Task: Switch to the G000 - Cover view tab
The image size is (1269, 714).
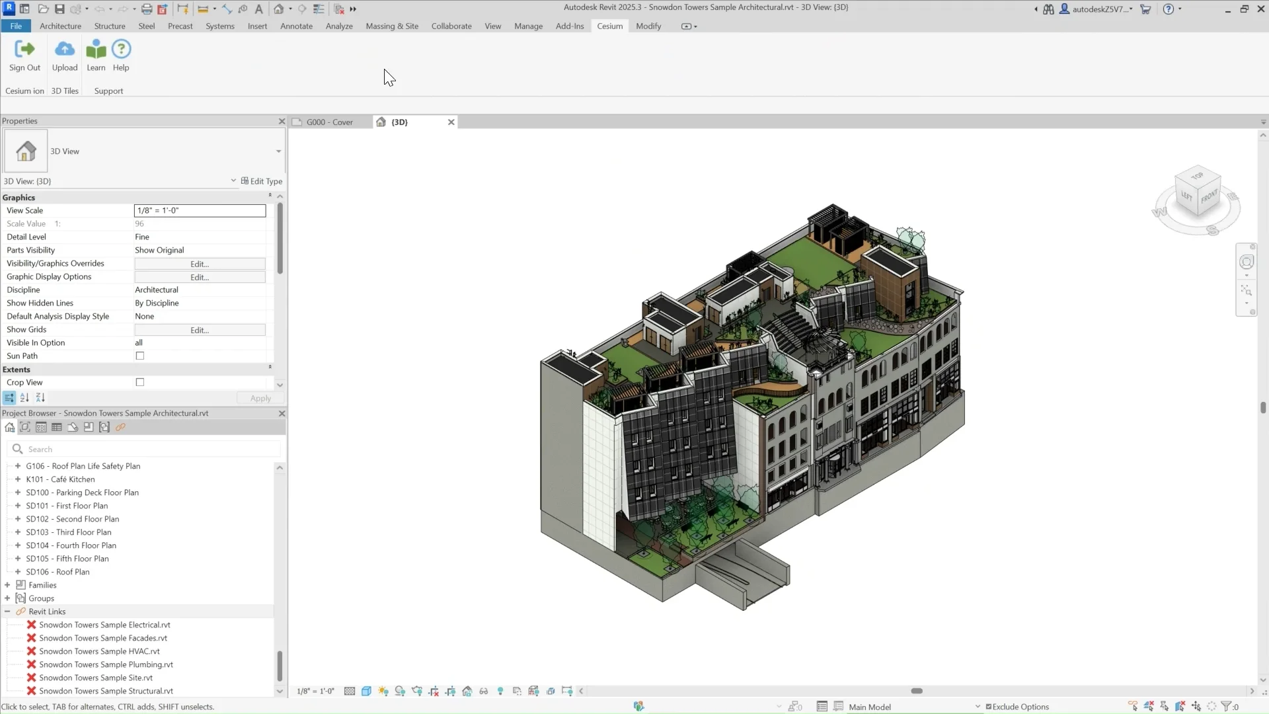Action: point(330,122)
